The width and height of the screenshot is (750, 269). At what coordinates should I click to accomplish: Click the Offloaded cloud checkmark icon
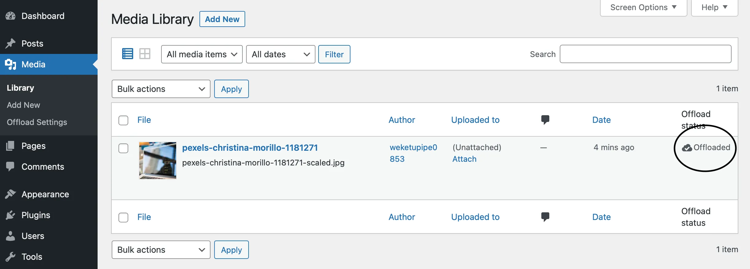tap(687, 148)
